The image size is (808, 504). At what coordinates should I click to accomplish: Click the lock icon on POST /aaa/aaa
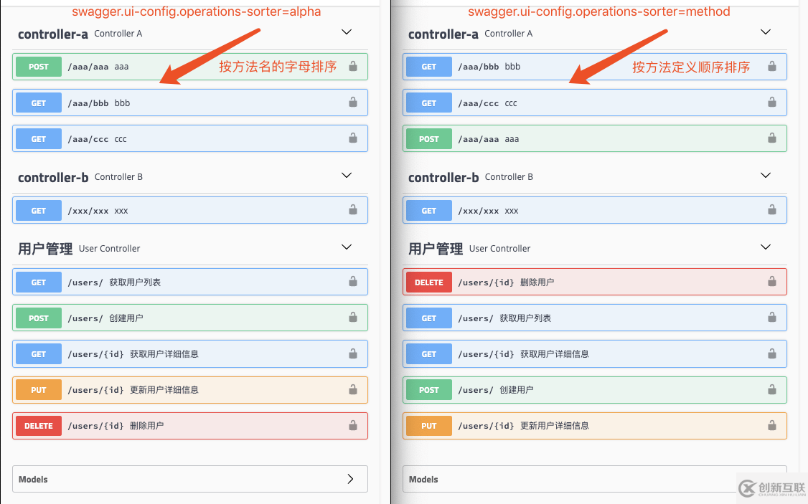(x=352, y=66)
